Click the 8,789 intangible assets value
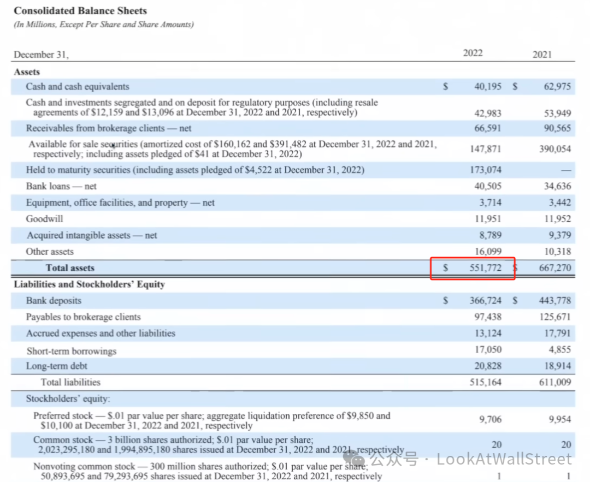Viewport: 590px width, 482px height. tap(490, 235)
